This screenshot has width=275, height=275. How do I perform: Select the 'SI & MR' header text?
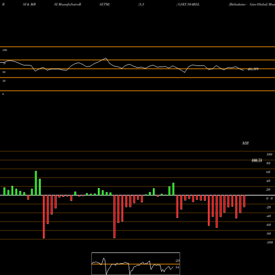coord(29,4)
